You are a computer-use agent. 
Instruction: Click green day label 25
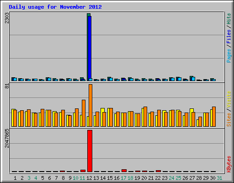[x=178, y=178]
